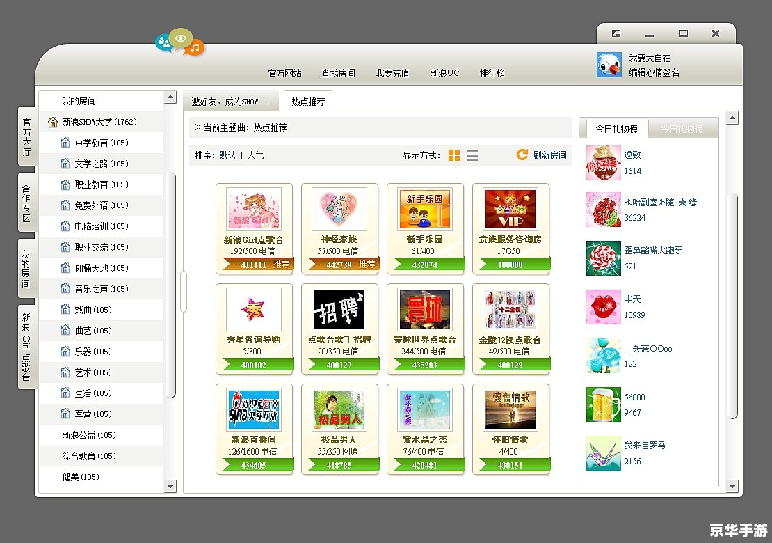The width and height of the screenshot is (772, 543).
Task: Open 我的房间 side tab
Action: [x=26, y=269]
